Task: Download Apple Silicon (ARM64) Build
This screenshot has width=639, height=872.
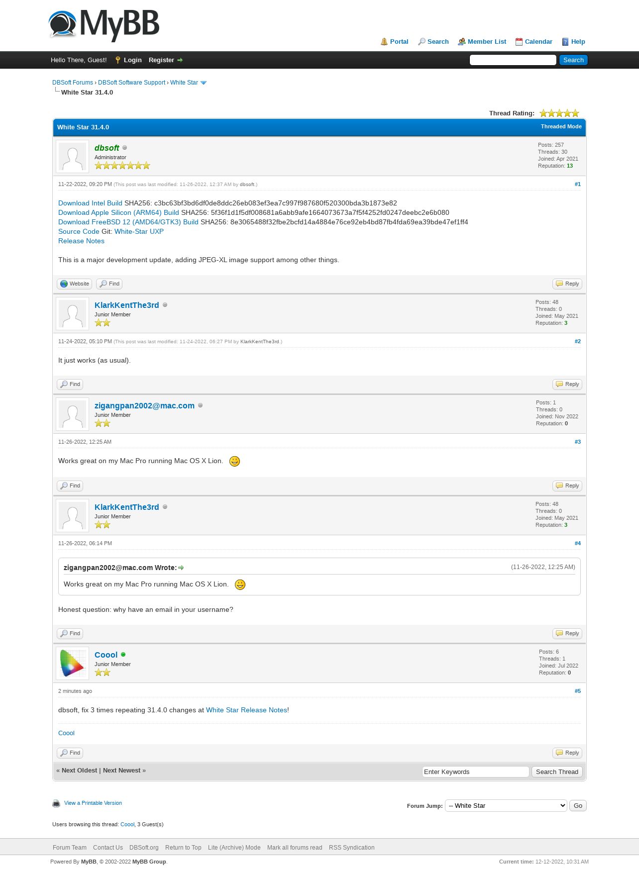Action: coord(118,212)
